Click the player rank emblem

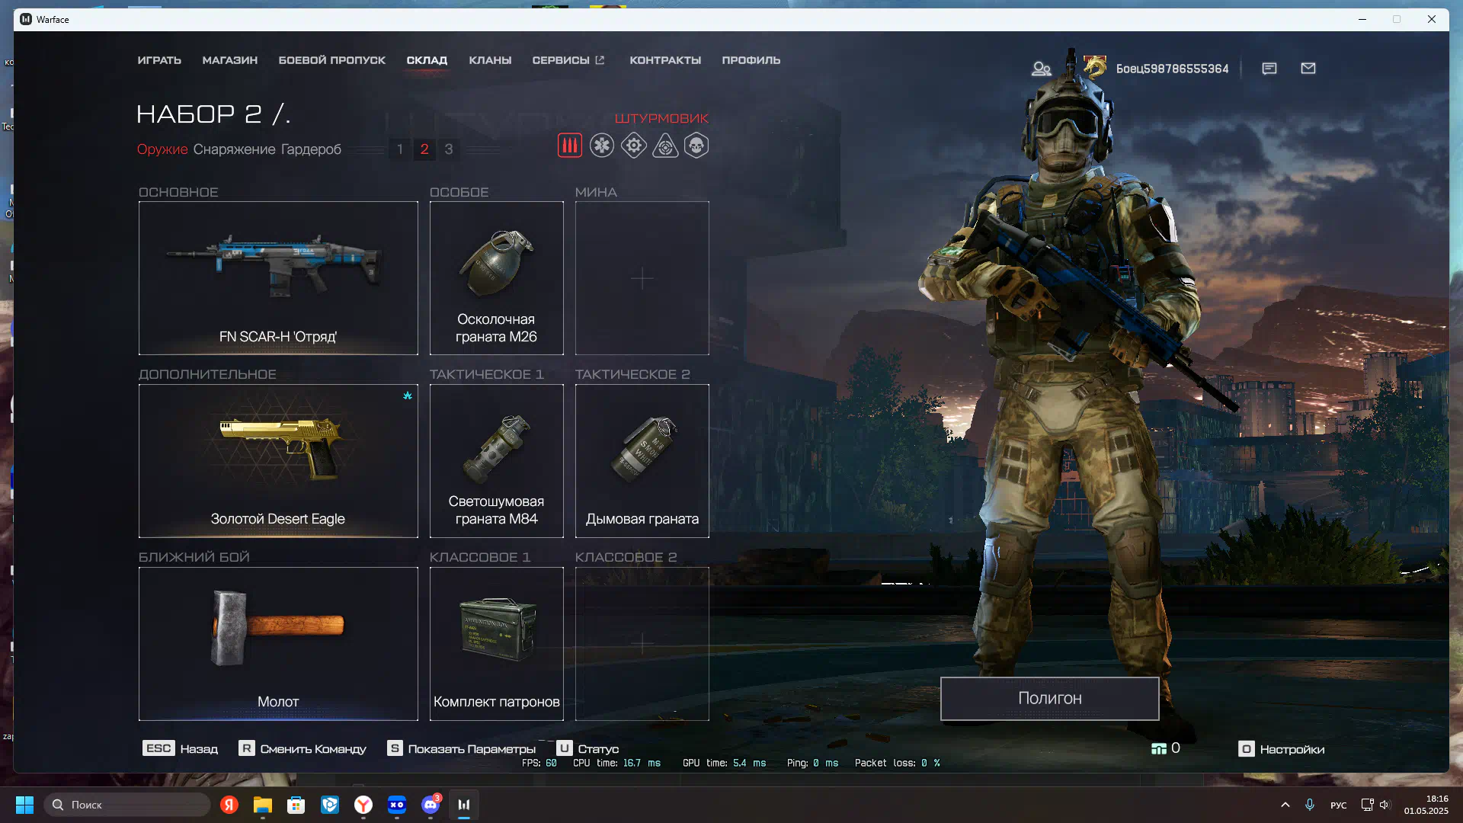point(1095,68)
